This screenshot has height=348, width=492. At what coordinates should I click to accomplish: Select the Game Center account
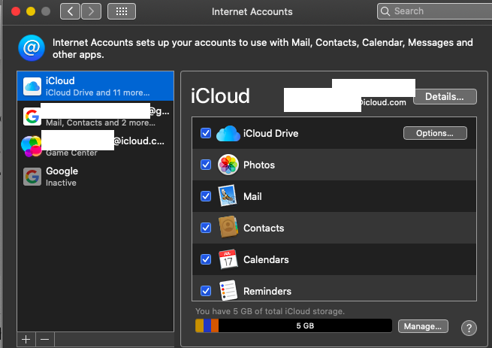click(95, 147)
